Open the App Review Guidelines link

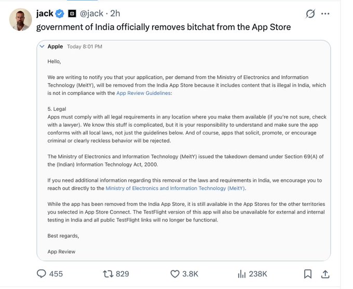[143, 93]
